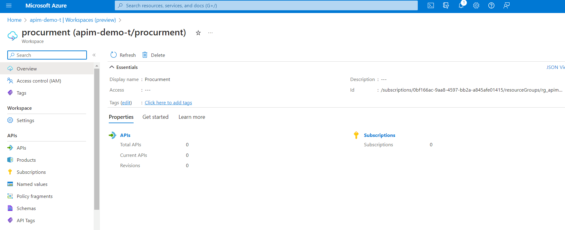The height and width of the screenshot is (230, 565).
Task: Click the Microsoft Azure logo text
Action: (x=46, y=5)
